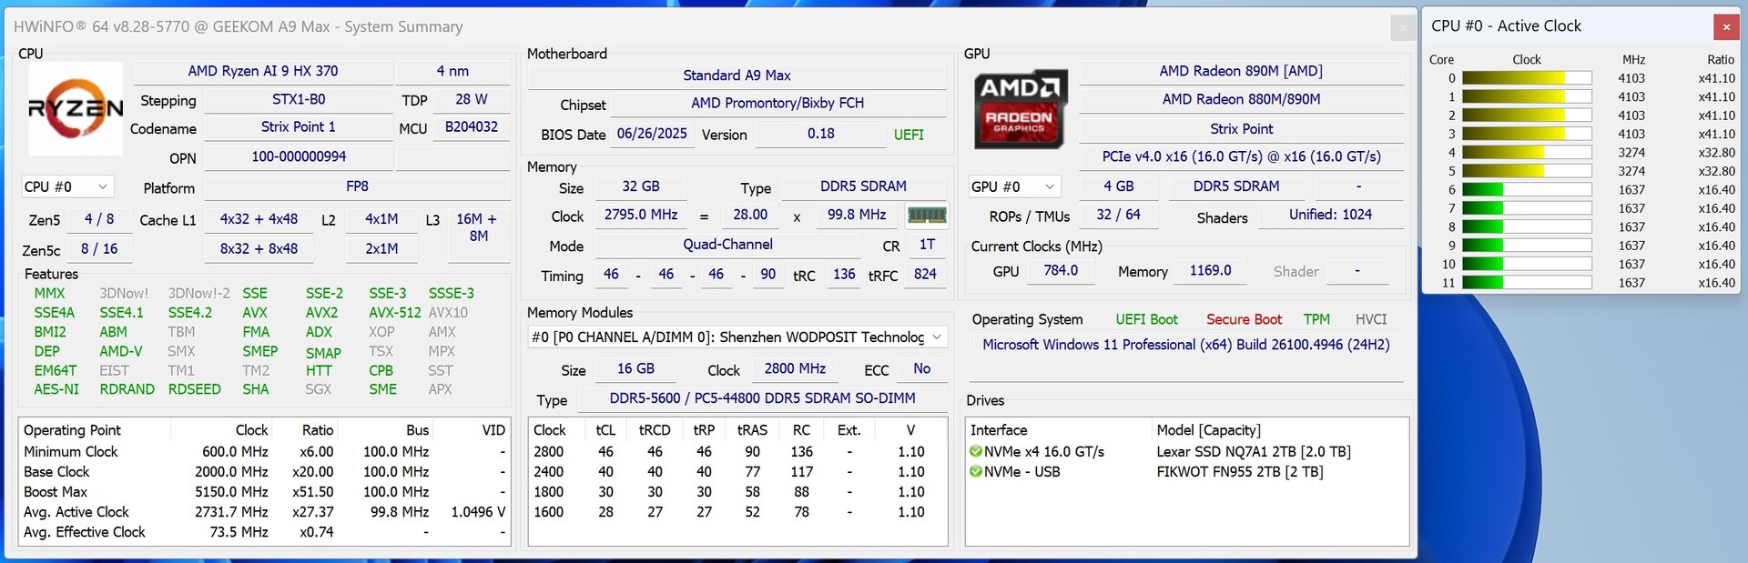
Task: Open the GPU #0 selector dropdown
Action: coord(1014,186)
